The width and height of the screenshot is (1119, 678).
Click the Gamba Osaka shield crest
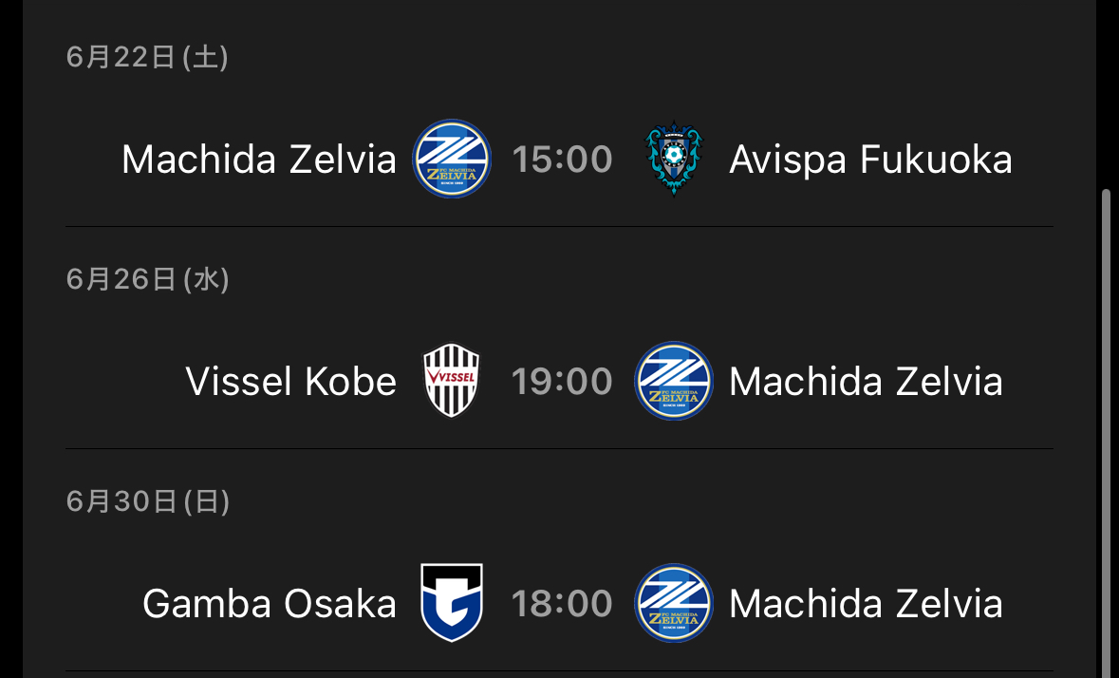coord(452,602)
